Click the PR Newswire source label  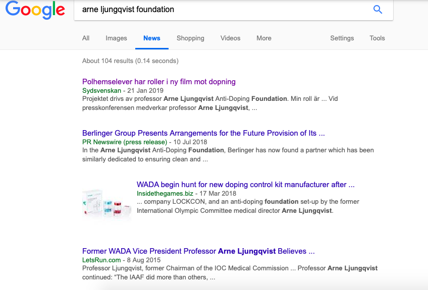pos(124,142)
